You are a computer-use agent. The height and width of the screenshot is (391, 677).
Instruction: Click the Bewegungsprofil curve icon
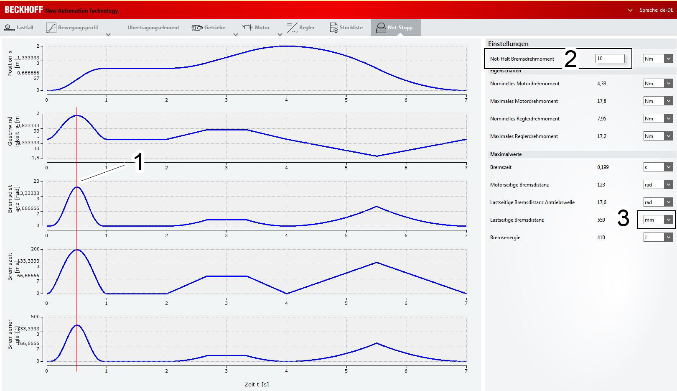point(51,28)
